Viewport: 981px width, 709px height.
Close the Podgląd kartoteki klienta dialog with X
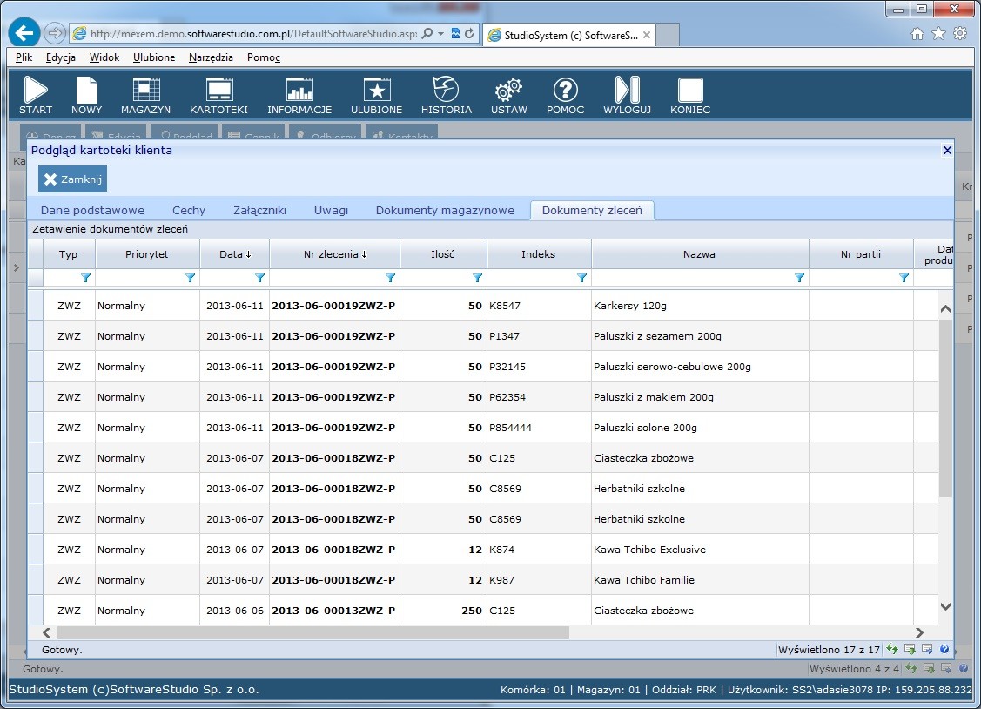tap(947, 150)
